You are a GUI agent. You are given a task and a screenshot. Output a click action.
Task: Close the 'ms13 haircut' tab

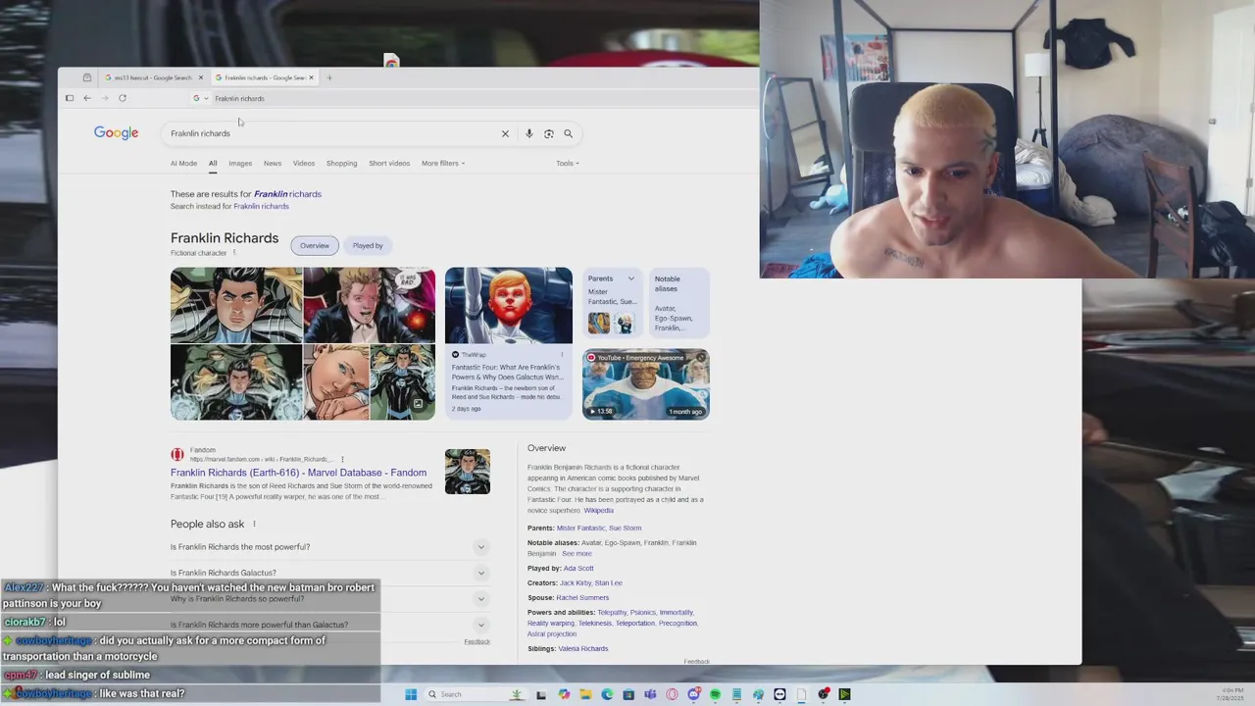(201, 77)
